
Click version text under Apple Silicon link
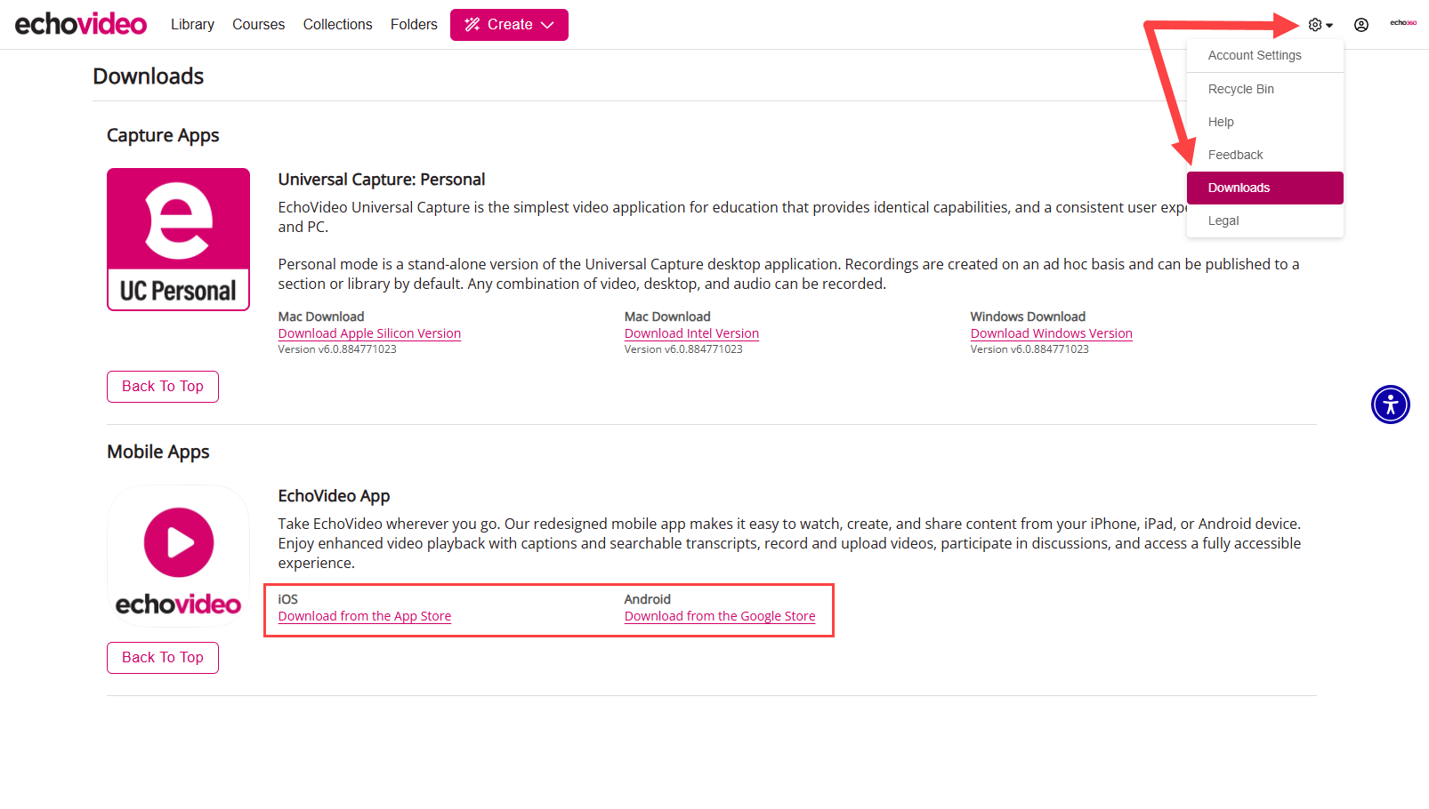coord(337,349)
